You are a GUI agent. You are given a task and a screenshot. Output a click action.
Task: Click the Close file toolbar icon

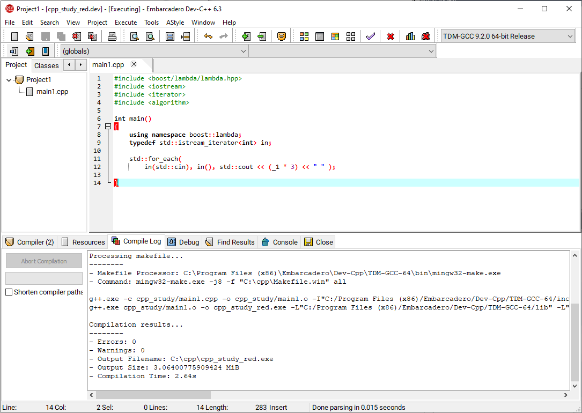(x=77, y=36)
